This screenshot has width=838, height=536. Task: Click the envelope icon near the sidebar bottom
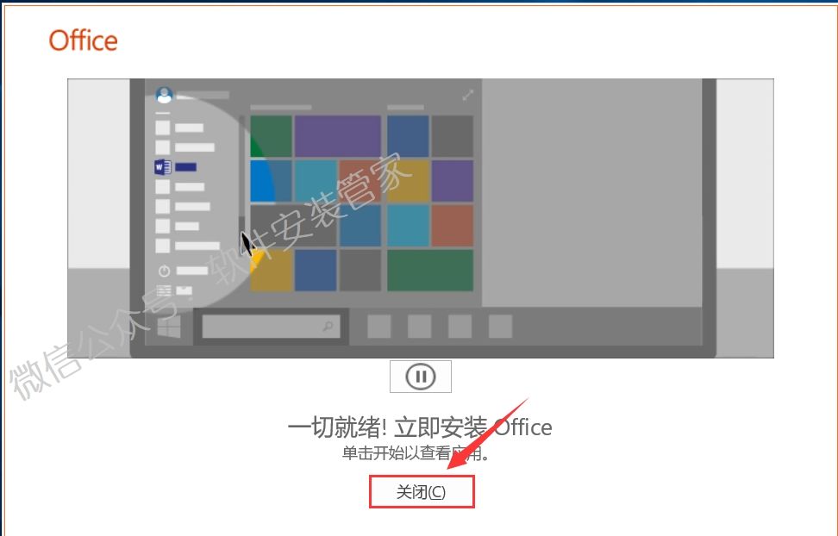tap(184, 289)
